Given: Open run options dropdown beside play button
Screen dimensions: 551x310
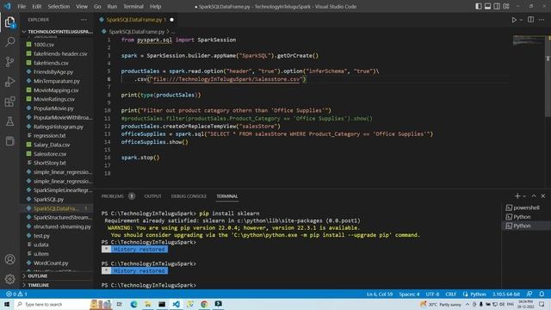Looking at the screenshot, I should pos(521,20).
